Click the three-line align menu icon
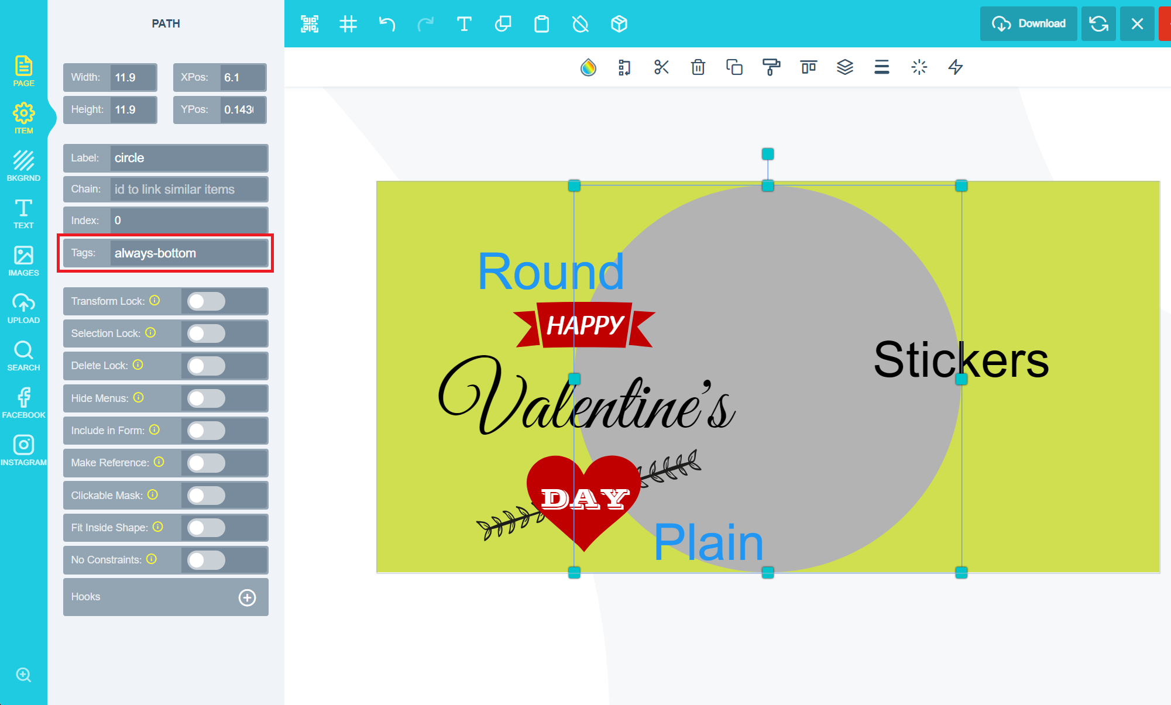Image resolution: width=1171 pixels, height=705 pixels. [x=882, y=67]
